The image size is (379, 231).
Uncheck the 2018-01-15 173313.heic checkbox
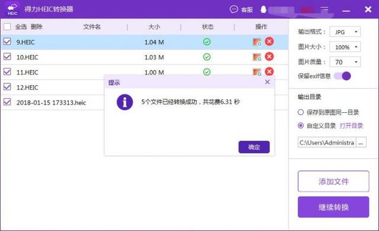click(7, 102)
